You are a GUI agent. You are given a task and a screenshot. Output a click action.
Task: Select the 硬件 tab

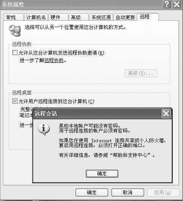58,17
